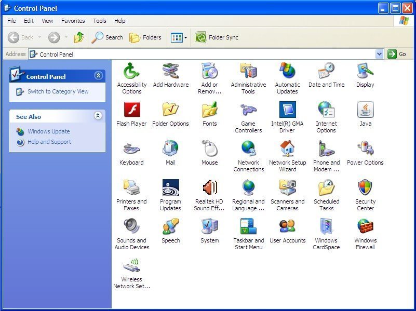Collapse the Control Panel side pane section

(x=98, y=76)
